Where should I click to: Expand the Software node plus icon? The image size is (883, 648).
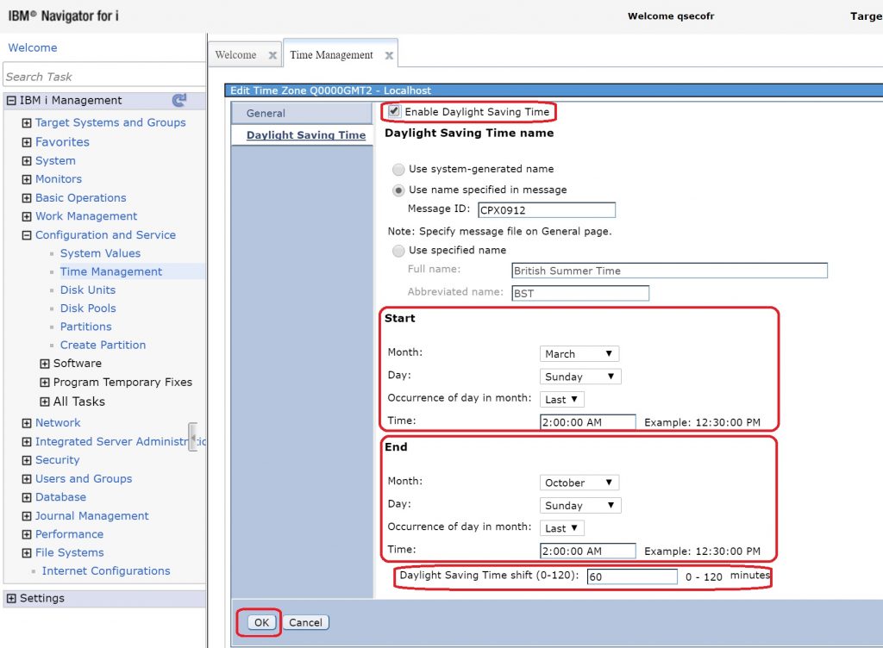pyautogui.click(x=45, y=364)
